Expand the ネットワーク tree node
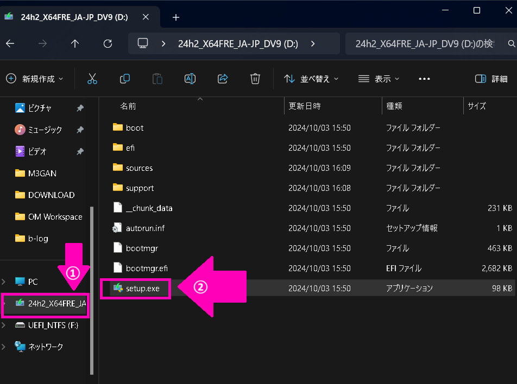The height and width of the screenshot is (384, 517). coord(4,347)
